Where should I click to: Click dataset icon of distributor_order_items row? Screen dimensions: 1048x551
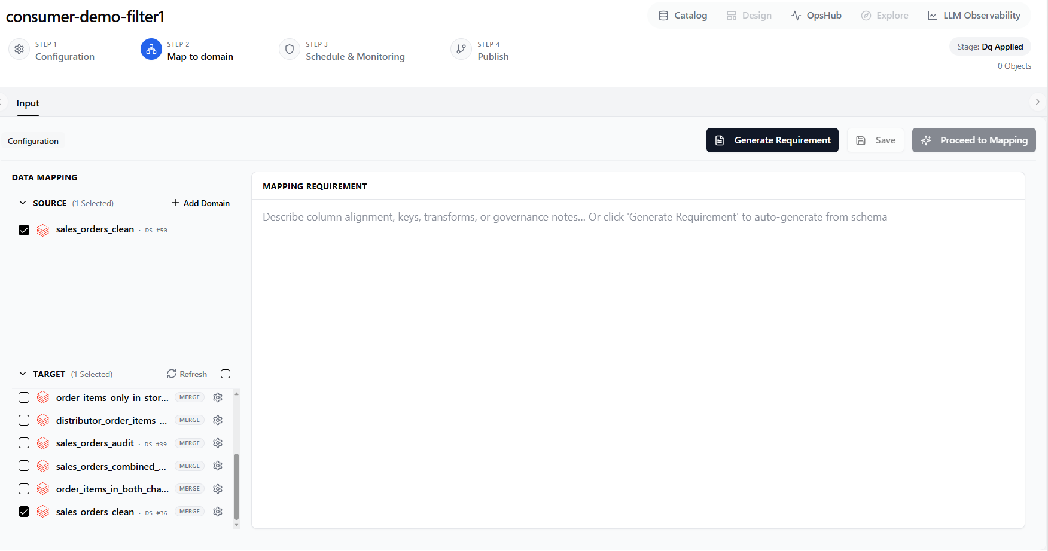tap(43, 420)
